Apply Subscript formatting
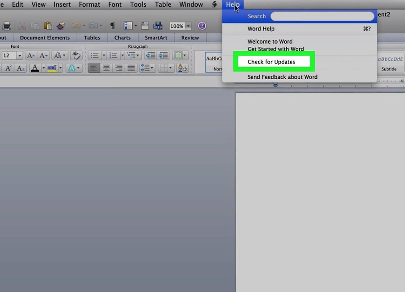405x292 pixels. point(20,68)
